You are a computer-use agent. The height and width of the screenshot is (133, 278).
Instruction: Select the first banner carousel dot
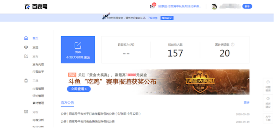click(x=147, y=92)
